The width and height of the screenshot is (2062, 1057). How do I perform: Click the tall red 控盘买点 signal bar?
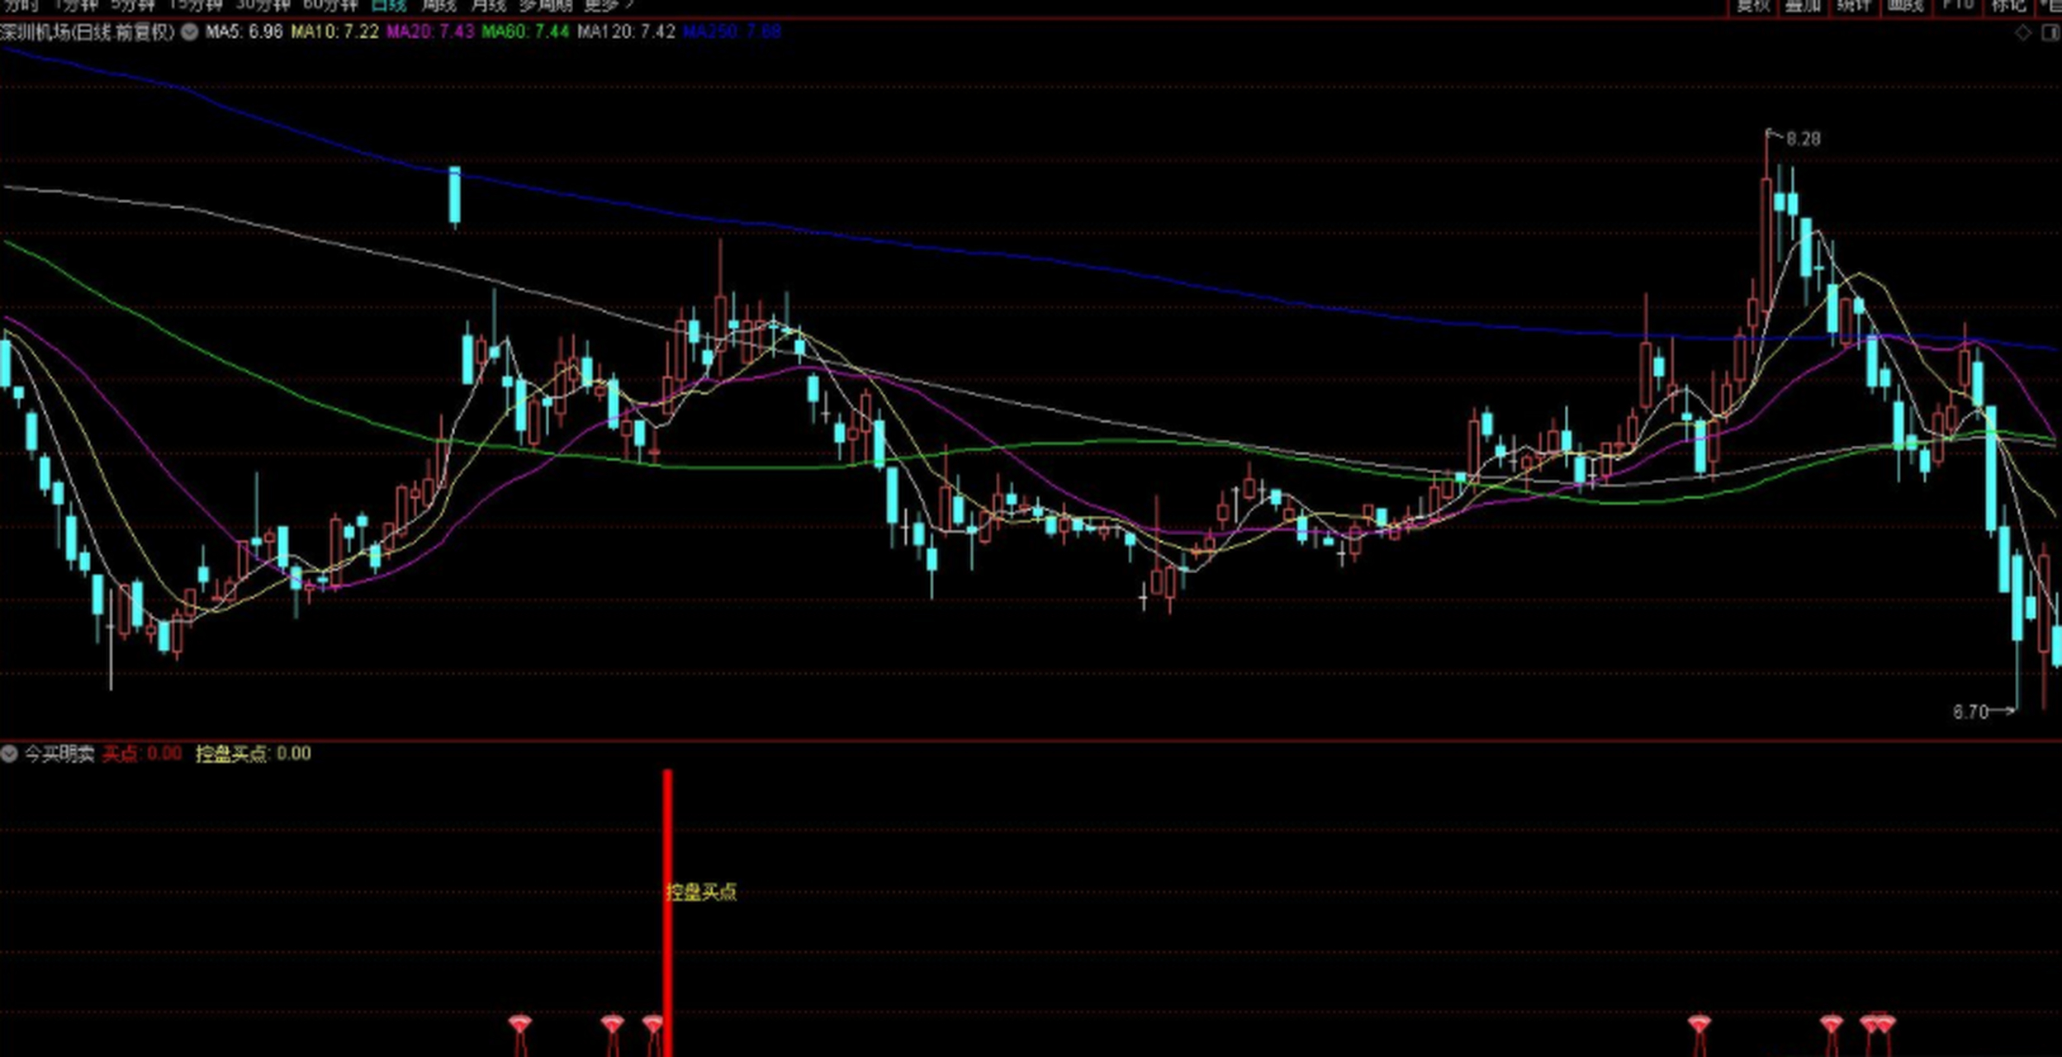(x=667, y=913)
